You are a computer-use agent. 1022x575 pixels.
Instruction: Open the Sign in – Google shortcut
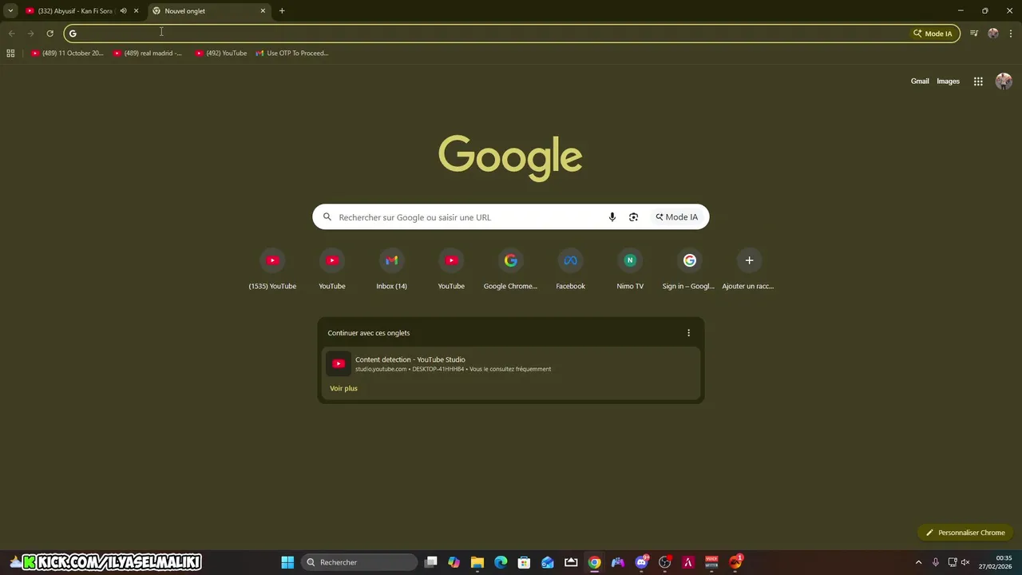pos(689,270)
